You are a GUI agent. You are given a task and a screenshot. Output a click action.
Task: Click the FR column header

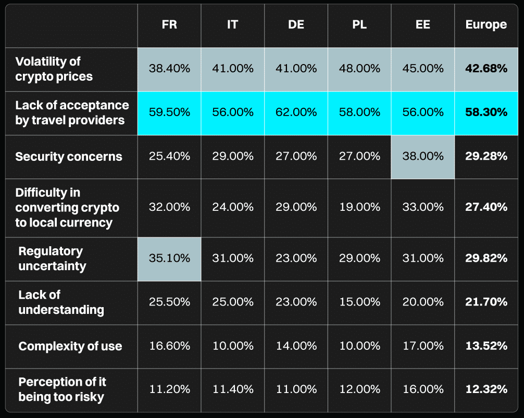click(169, 25)
